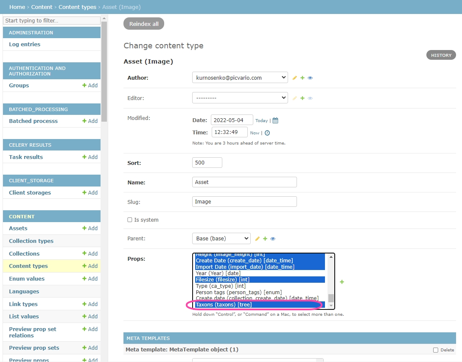This screenshot has width=462, height=362.
Task: Add a new Editor with plus icon
Action: click(302, 98)
